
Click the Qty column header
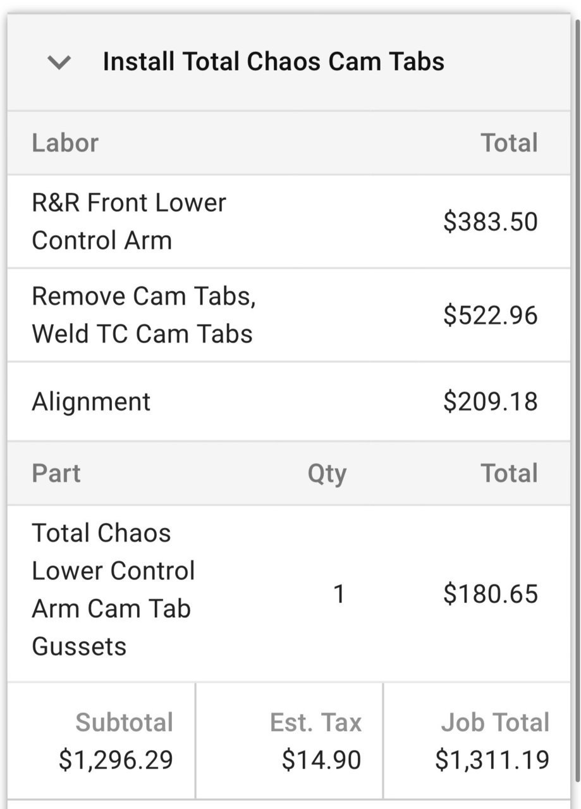[x=327, y=474]
